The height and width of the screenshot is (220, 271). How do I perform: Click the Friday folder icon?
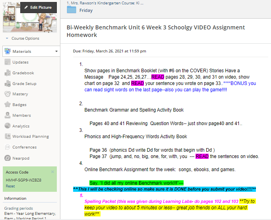tap(72, 10)
